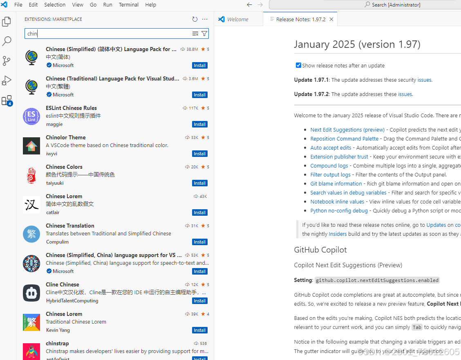Open Filter output logs link

tap(331, 174)
